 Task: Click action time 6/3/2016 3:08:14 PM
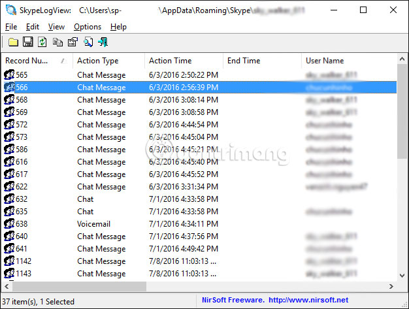pos(184,100)
